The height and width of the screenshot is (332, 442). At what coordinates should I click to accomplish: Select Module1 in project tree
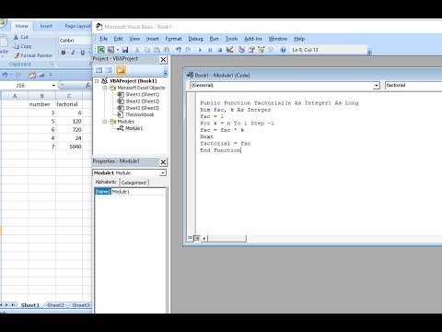134,128
